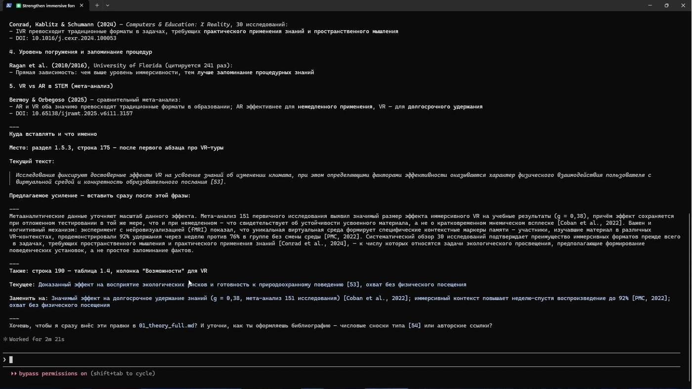Click the '(shift+tab to cycle)' hint
692x389 pixels.
[123, 374]
